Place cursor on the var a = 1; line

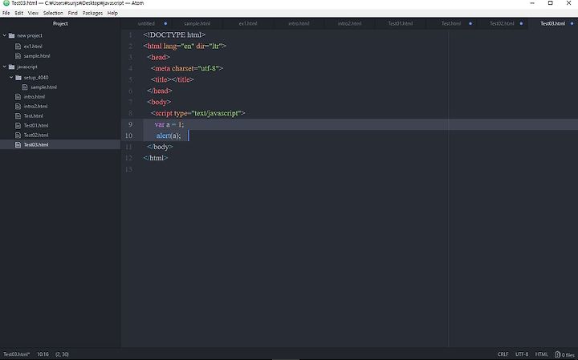point(169,124)
